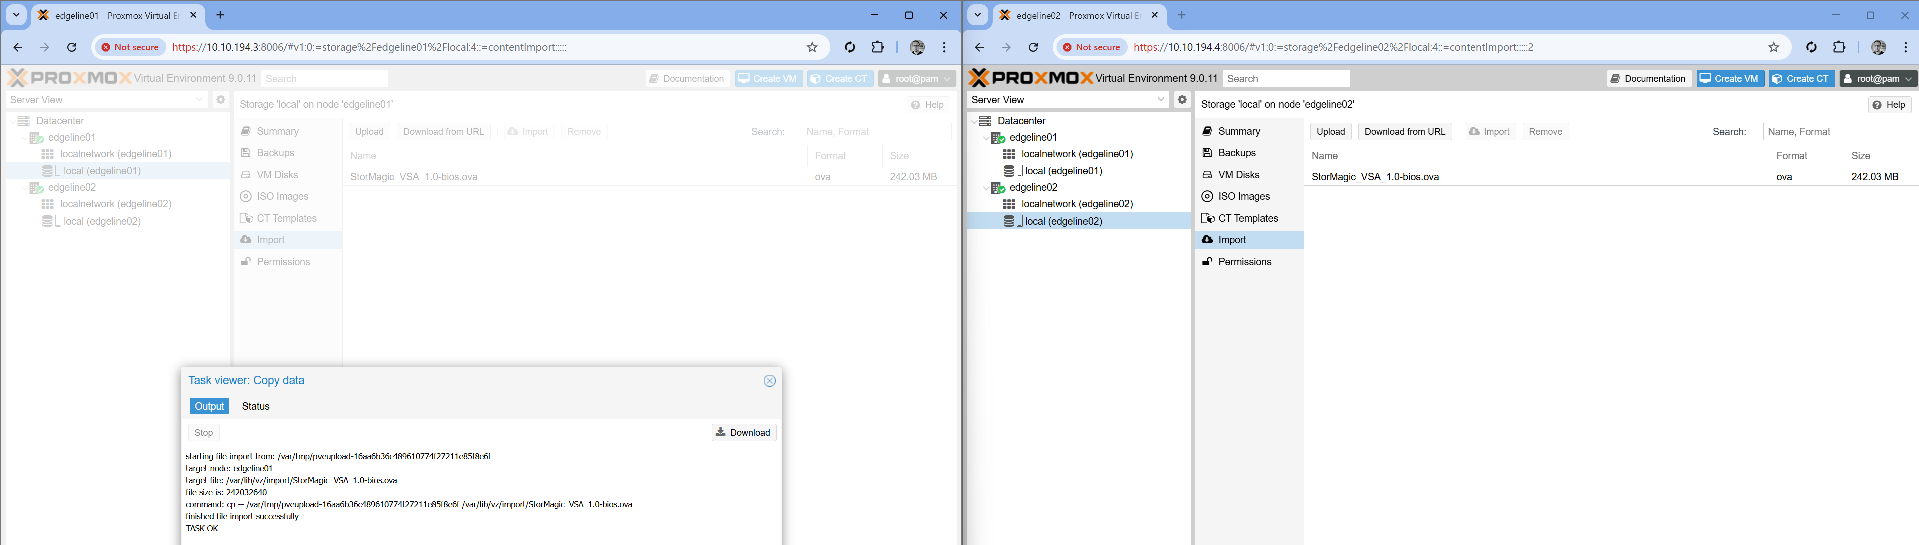The width and height of the screenshot is (1919, 545).
Task: Sort by the Size column in edgeline02 window
Action: pyautogui.click(x=1880, y=156)
